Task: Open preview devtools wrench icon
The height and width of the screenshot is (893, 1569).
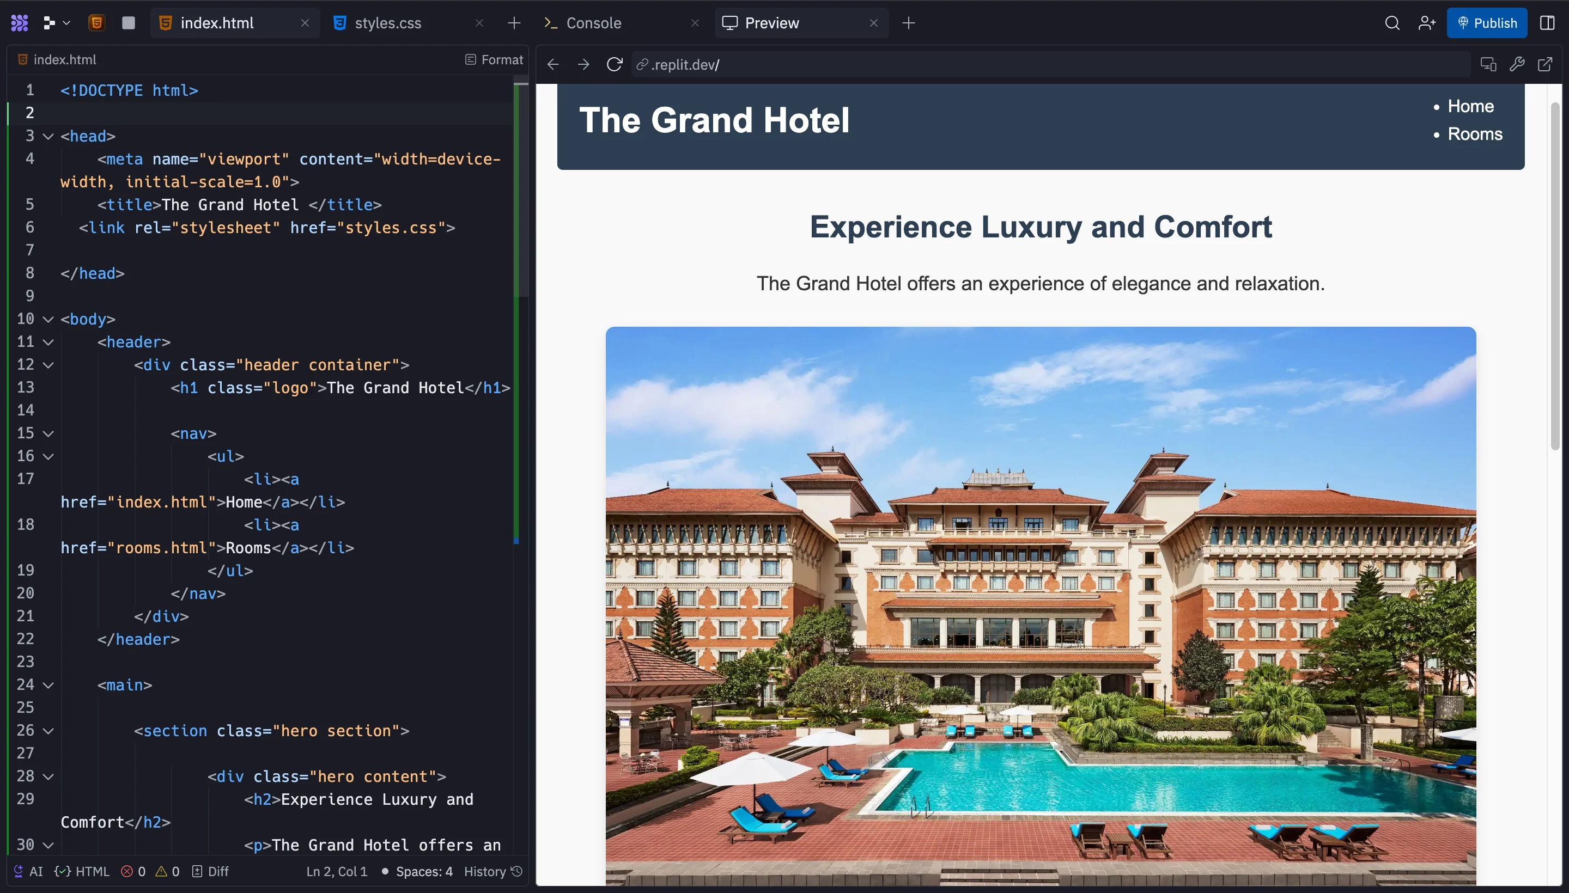Action: click(1517, 64)
